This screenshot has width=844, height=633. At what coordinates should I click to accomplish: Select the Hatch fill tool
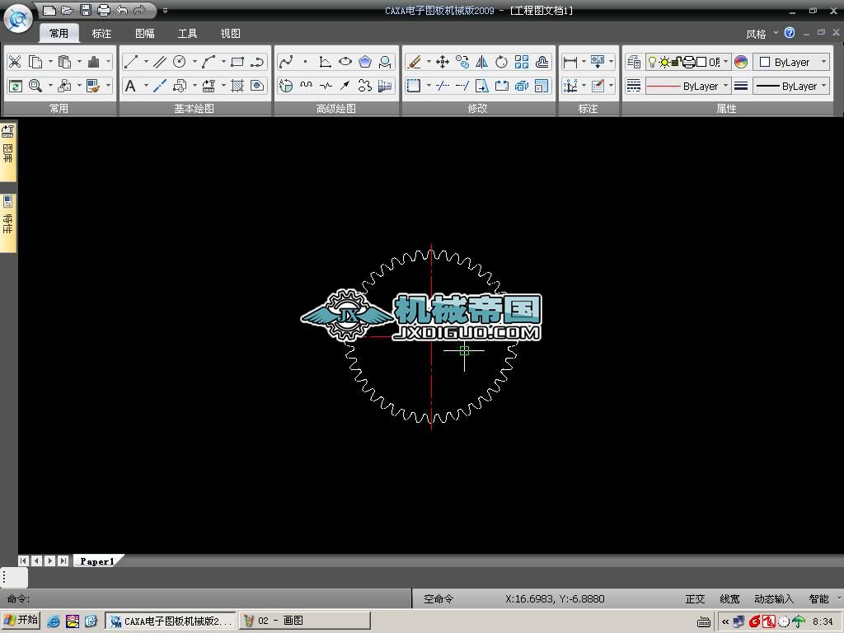point(237,86)
